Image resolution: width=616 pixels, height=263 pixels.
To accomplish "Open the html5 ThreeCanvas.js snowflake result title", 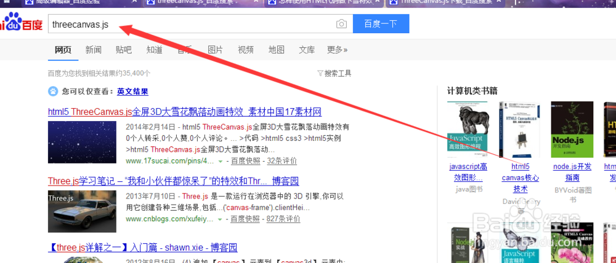I will coord(185,112).
